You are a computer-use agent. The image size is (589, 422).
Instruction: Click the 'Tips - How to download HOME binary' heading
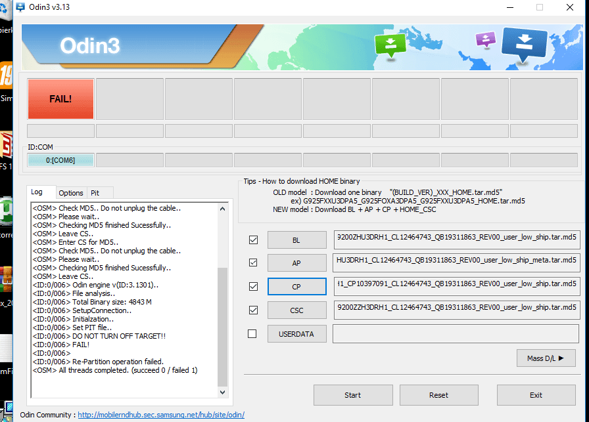tap(302, 181)
